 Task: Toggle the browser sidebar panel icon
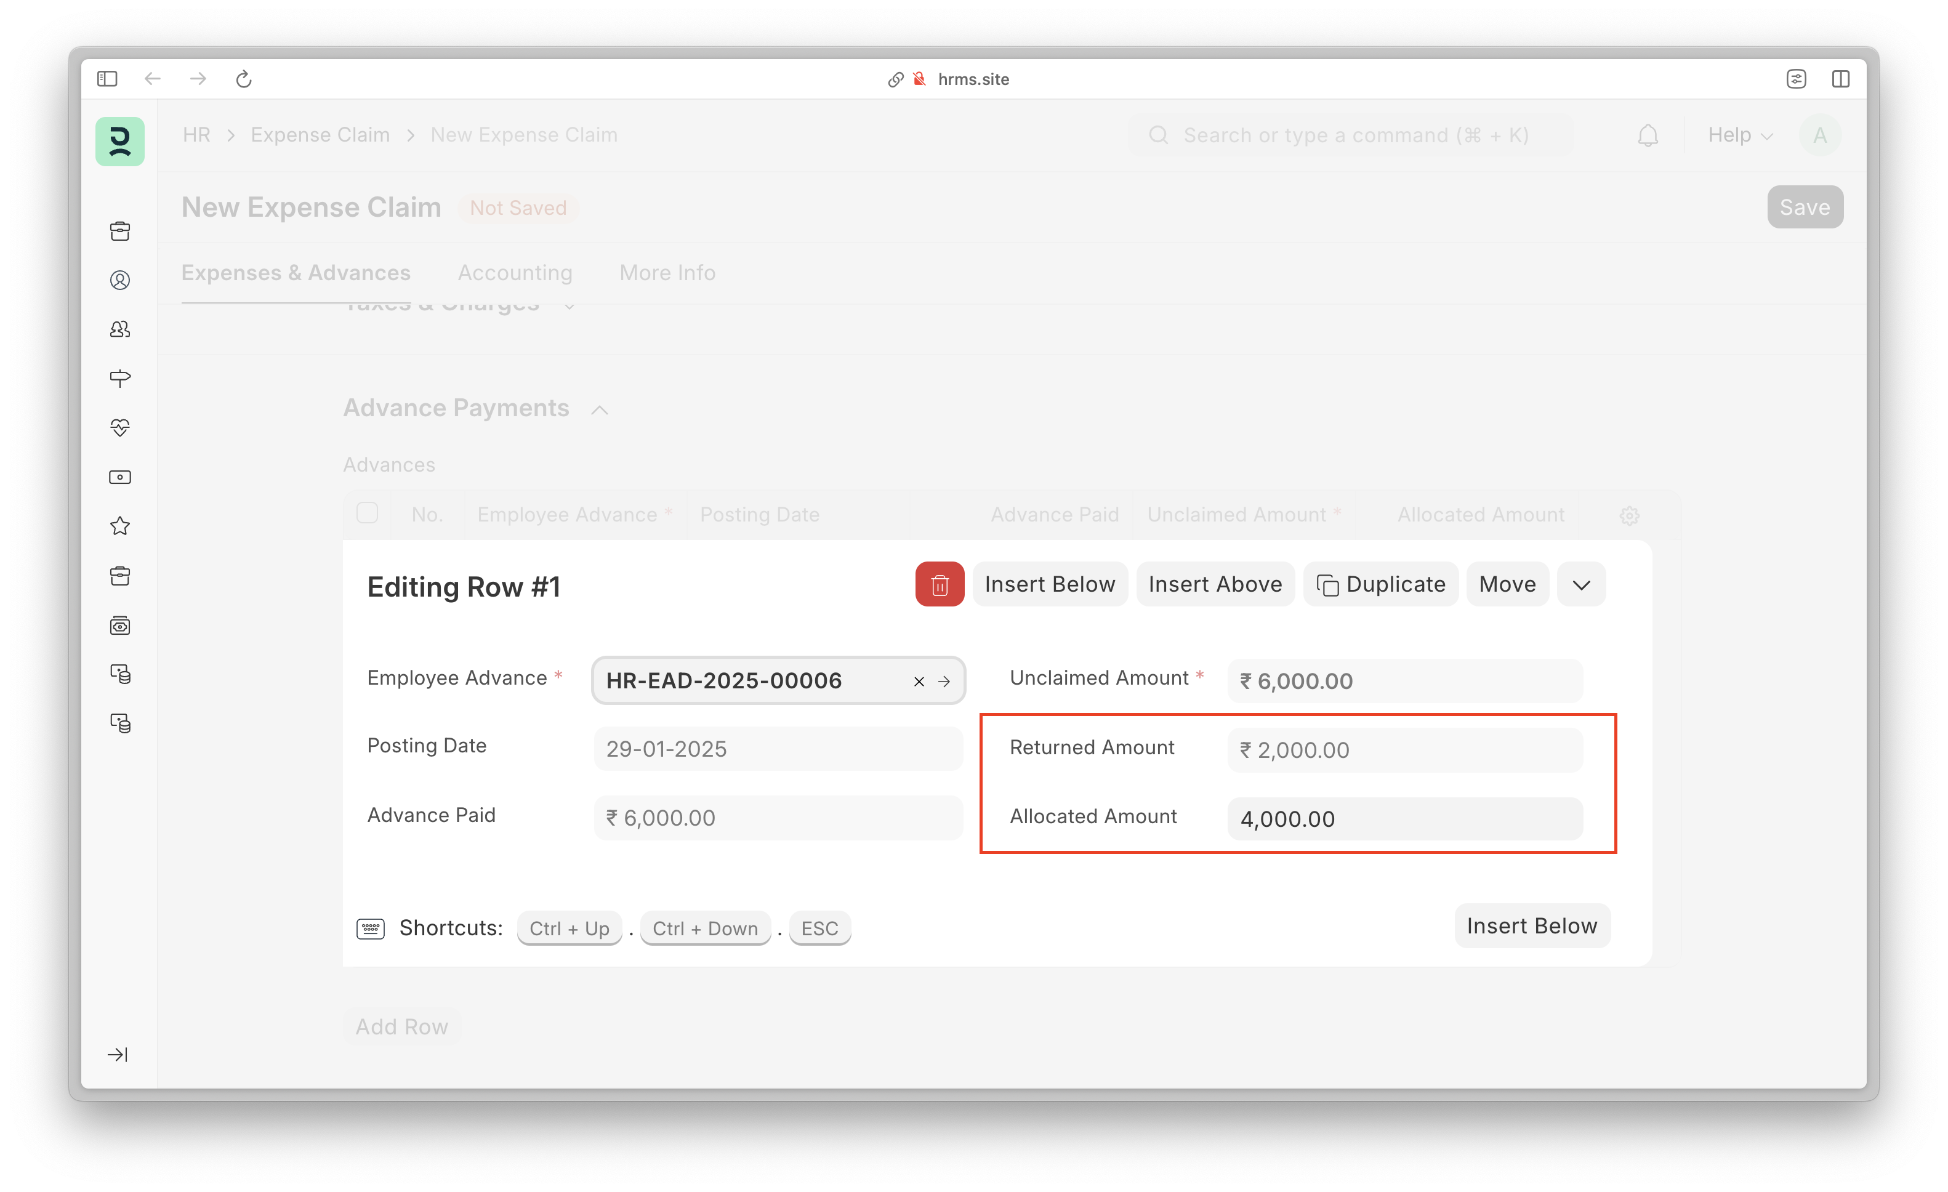pyautogui.click(x=108, y=79)
